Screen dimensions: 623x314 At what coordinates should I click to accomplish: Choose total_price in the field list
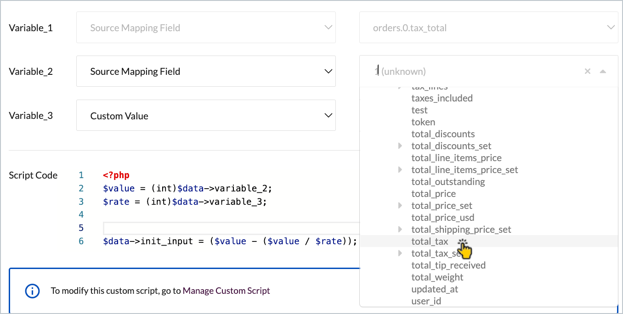(433, 194)
